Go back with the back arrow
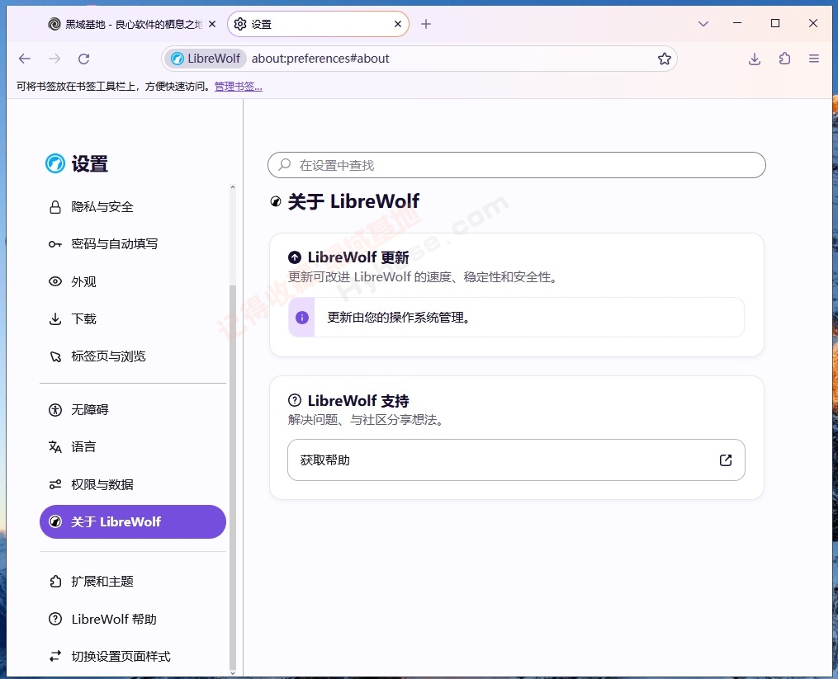Screen dimensions: 838x679 [25, 59]
